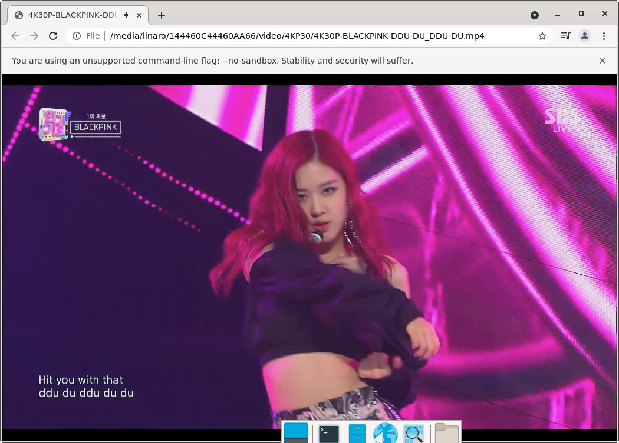Toggle the bookmark star for this page

click(542, 36)
